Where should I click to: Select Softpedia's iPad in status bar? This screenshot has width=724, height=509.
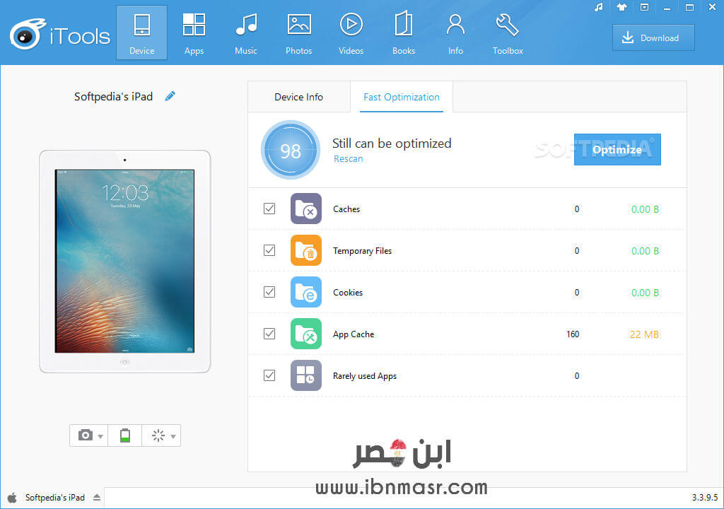(x=55, y=498)
